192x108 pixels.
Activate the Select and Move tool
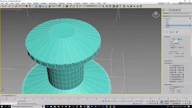click(40, 6)
